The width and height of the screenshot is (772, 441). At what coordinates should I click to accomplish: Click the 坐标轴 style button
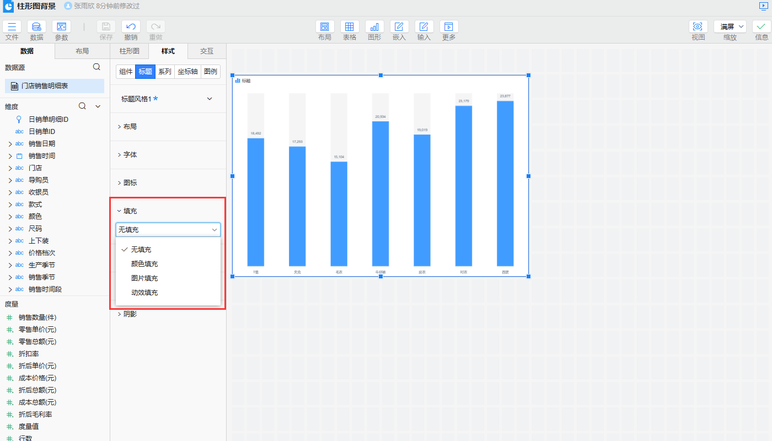point(187,72)
